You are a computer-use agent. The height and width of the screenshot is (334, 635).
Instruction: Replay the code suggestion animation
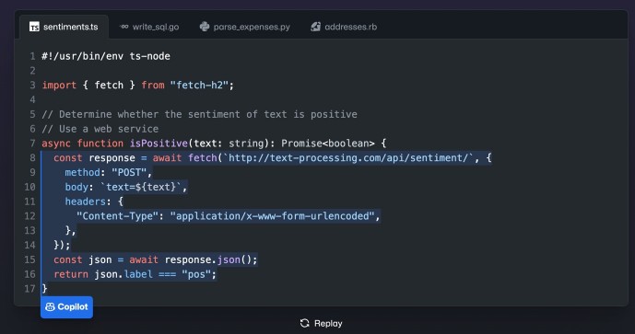click(321, 323)
